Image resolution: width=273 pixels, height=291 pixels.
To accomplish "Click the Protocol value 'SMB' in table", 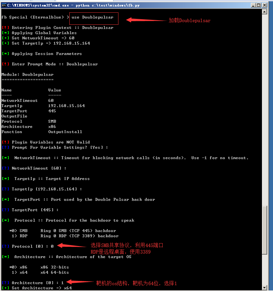I will pyautogui.click(x=52, y=121).
